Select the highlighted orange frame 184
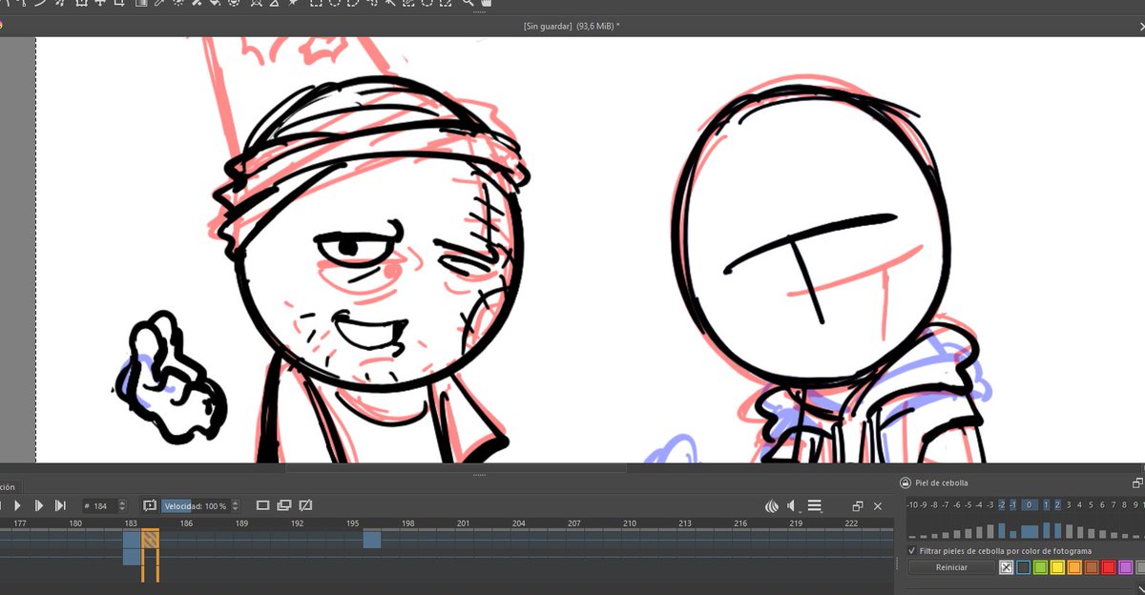The width and height of the screenshot is (1145, 595). tap(150, 540)
